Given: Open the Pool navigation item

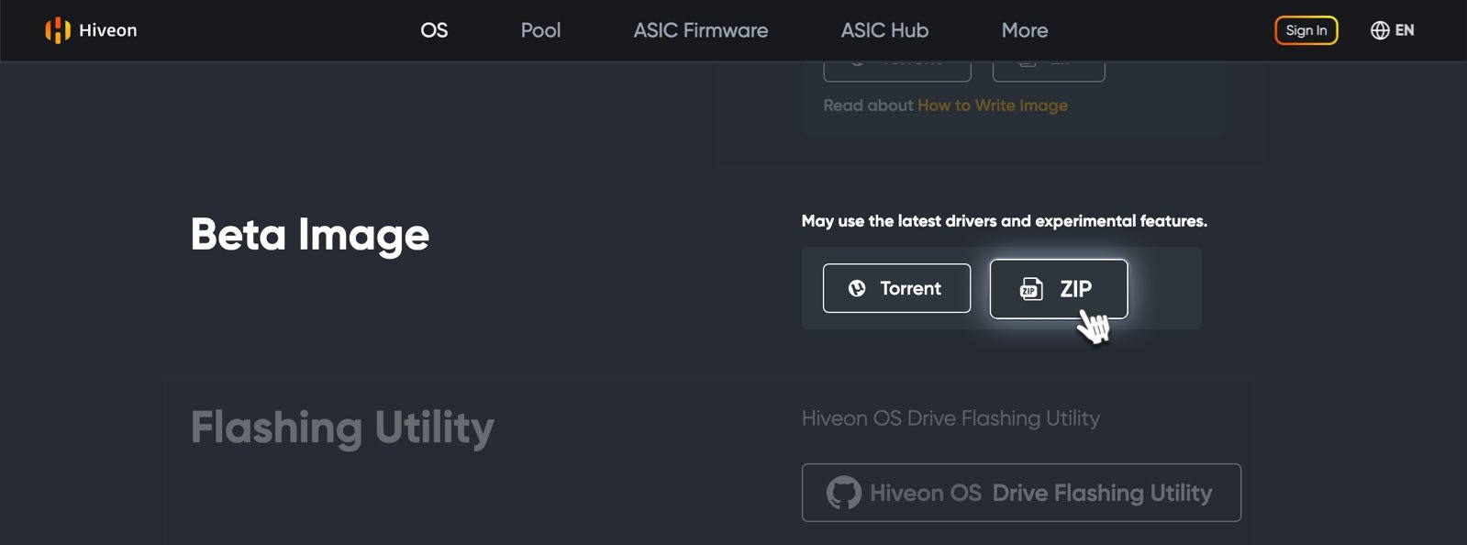Looking at the screenshot, I should tap(540, 30).
